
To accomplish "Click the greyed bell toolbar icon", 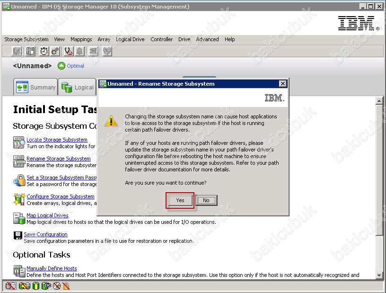I will pos(79,51).
